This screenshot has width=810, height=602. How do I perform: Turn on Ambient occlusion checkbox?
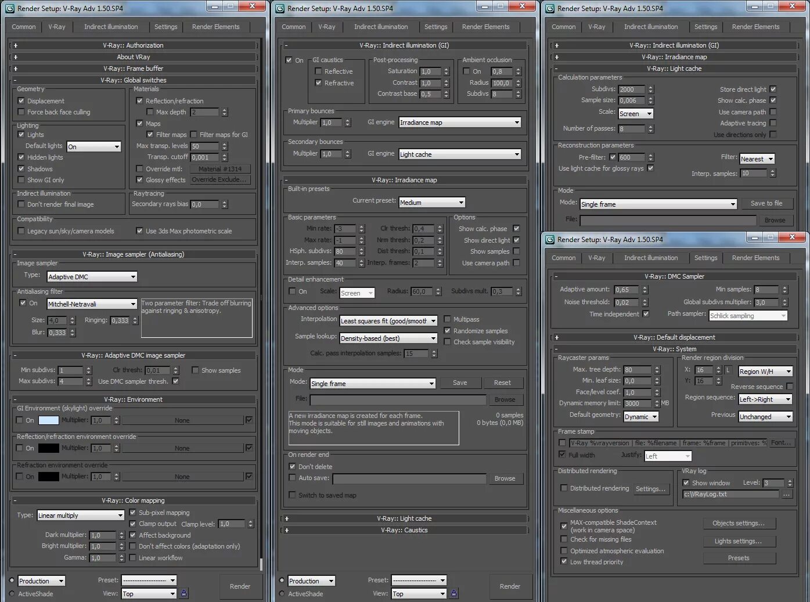pyautogui.click(x=466, y=71)
